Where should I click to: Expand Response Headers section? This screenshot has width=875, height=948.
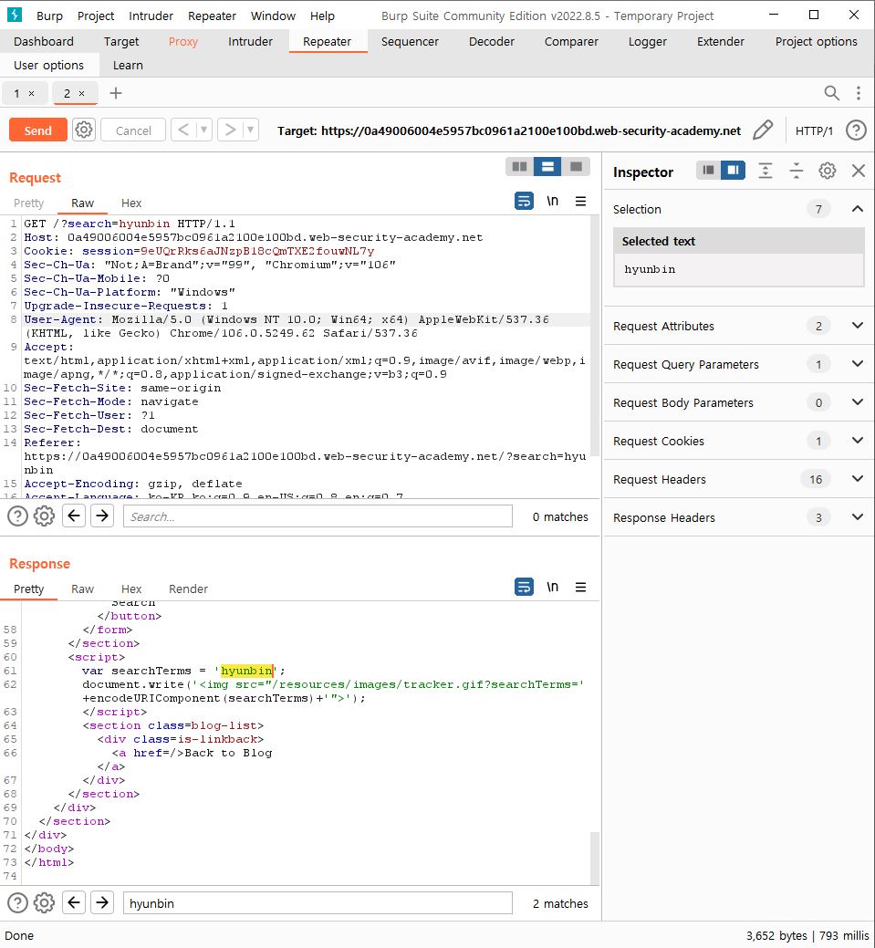pyautogui.click(x=857, y=517)
